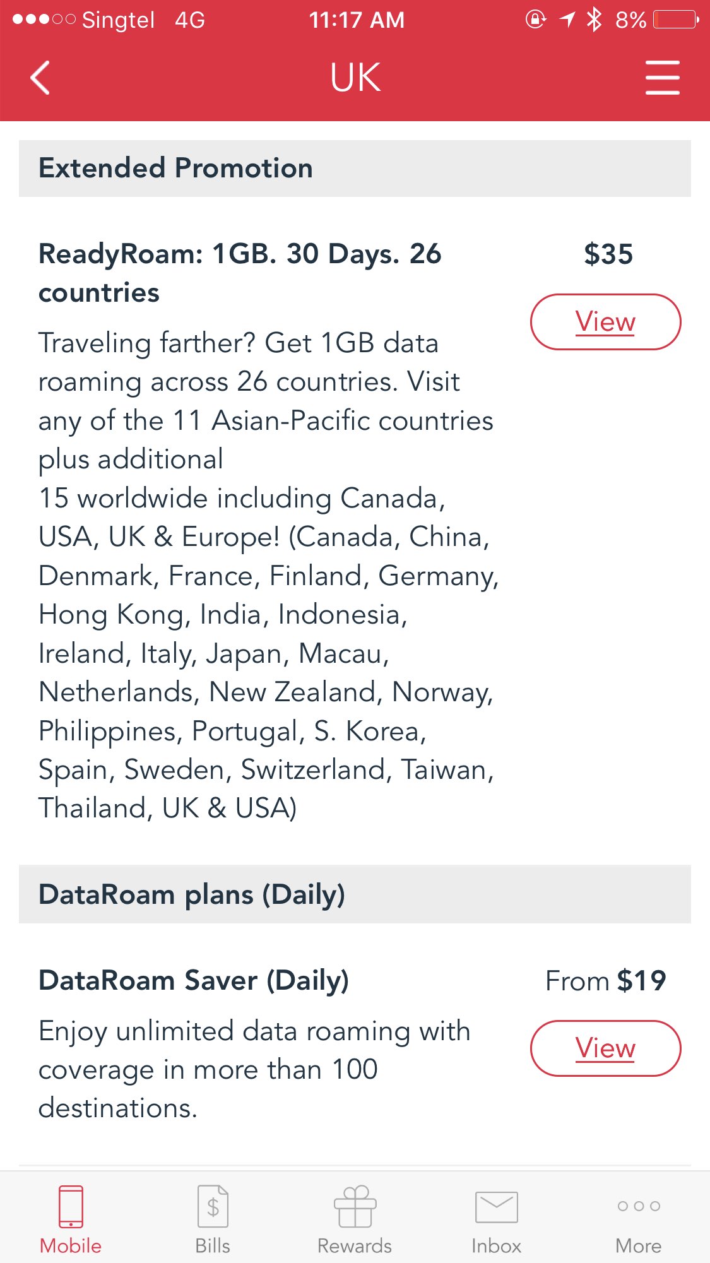Switch to the Inbox tab label
Viewport: 710px width, 1263px height.
coord(496,1246)
